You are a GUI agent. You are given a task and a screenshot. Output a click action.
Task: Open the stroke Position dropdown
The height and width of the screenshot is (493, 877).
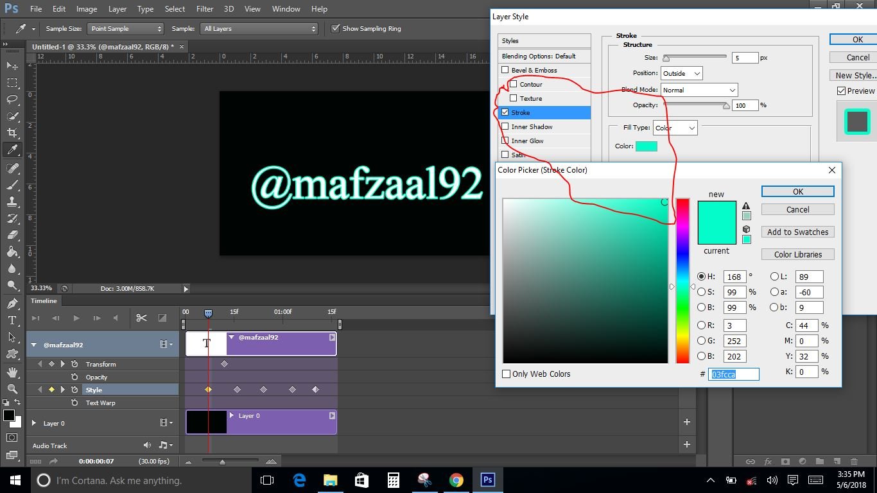(682, 73)
